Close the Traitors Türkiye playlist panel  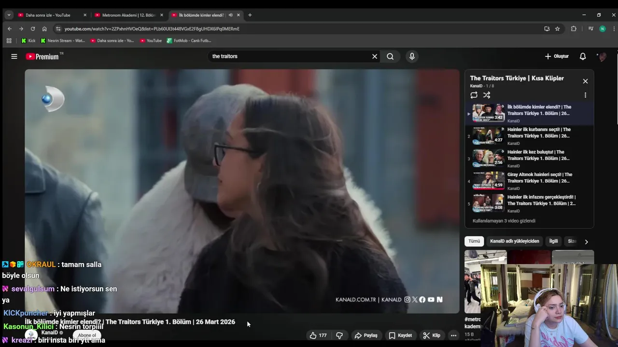585,81
